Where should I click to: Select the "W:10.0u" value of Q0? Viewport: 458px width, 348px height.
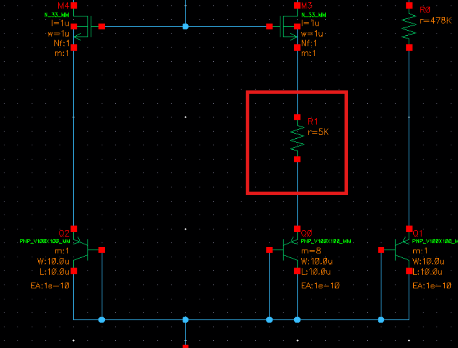317,261
